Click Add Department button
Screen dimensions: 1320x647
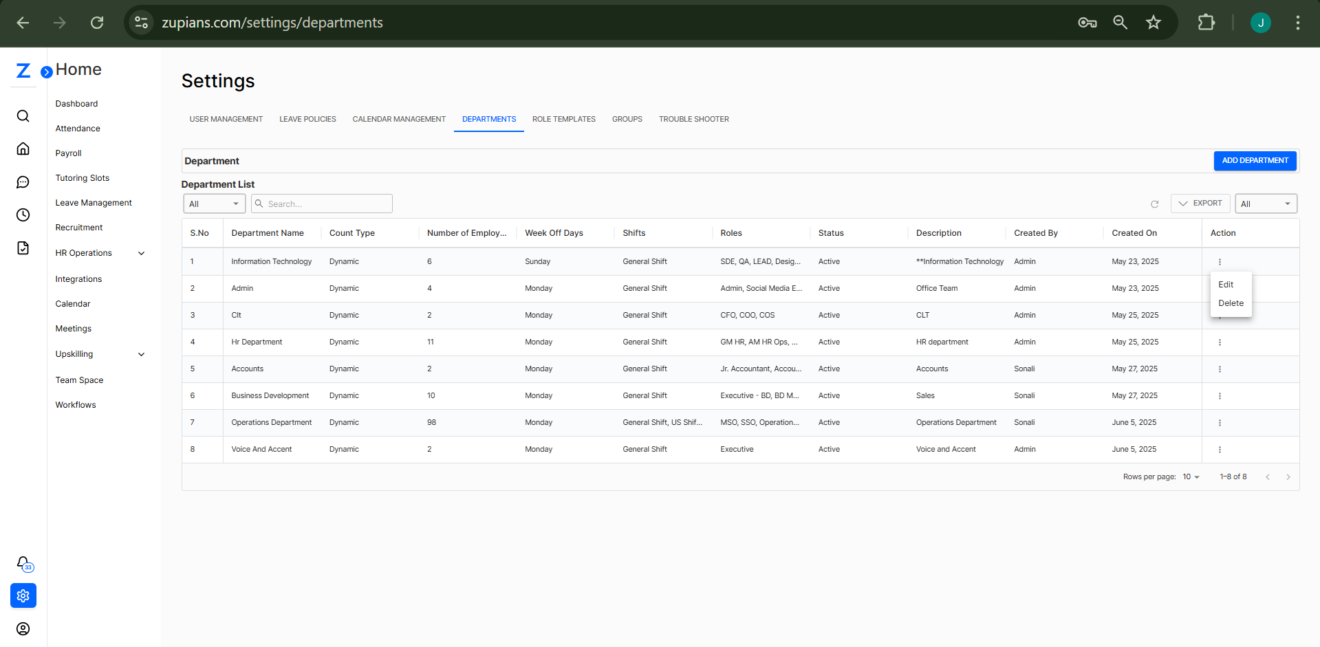(1255, 161)
